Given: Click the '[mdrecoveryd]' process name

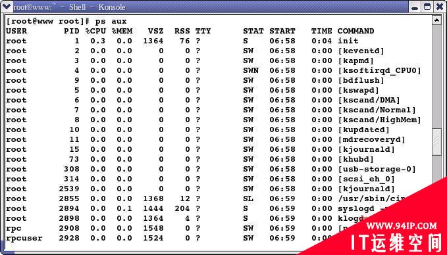Looking at the screenshot, I should pos(371,140).
